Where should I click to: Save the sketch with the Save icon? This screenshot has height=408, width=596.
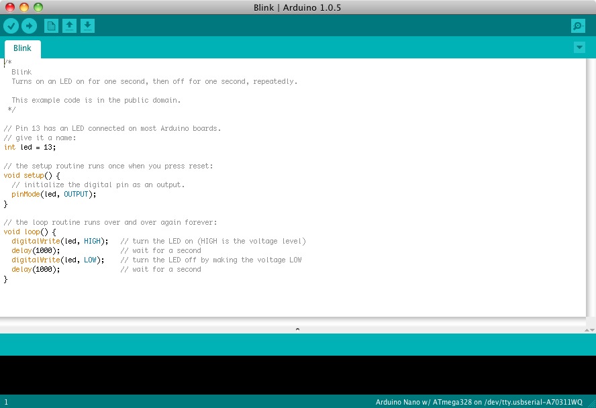(x=87, y=25)
